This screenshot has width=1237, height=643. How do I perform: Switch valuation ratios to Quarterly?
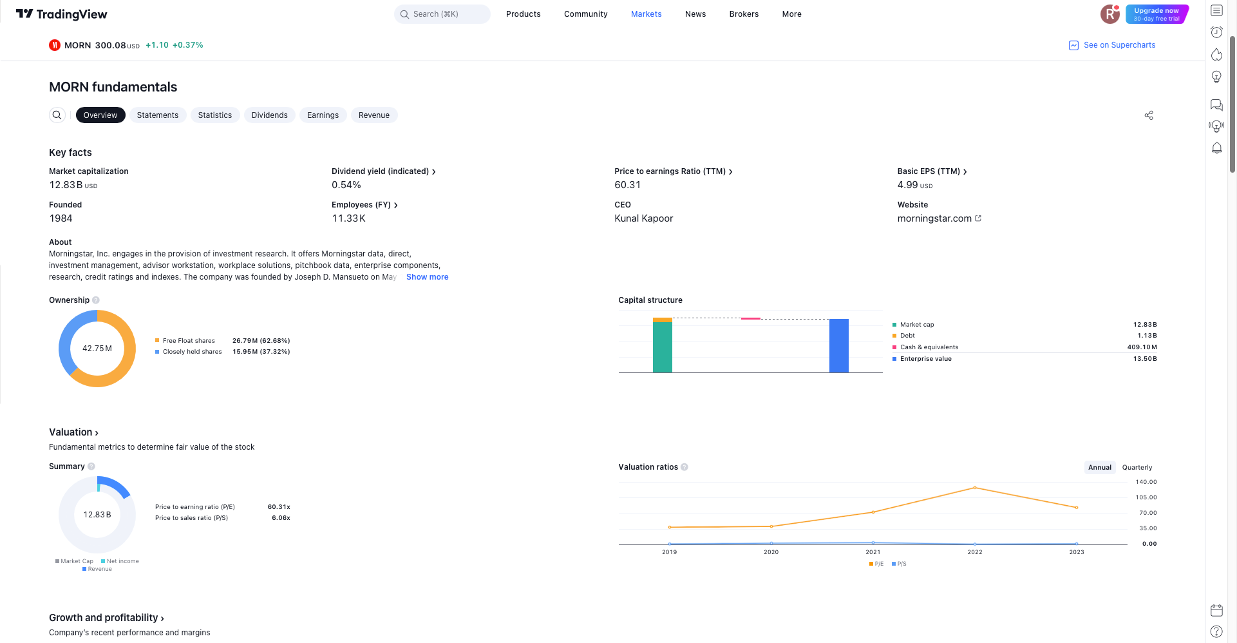[x=1137, y=468]
